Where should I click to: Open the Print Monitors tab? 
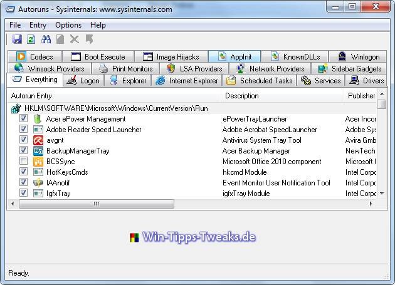[x=125, y=68]
